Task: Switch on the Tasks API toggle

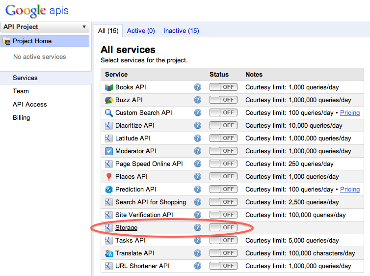Action: [x=223, y=240]
